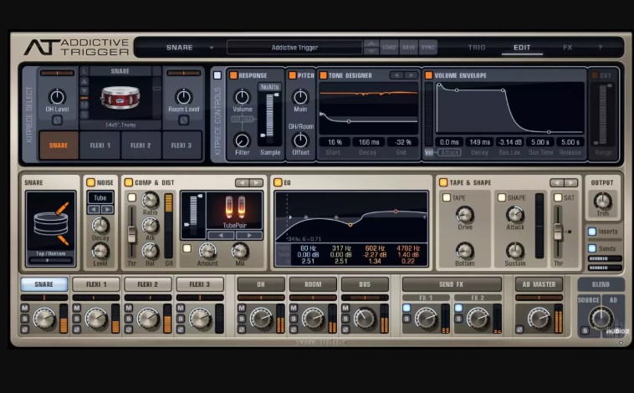The image size is (634, 393).
Task: Toggle the RESPONSE section on/off
Action: tap(233, 75)
